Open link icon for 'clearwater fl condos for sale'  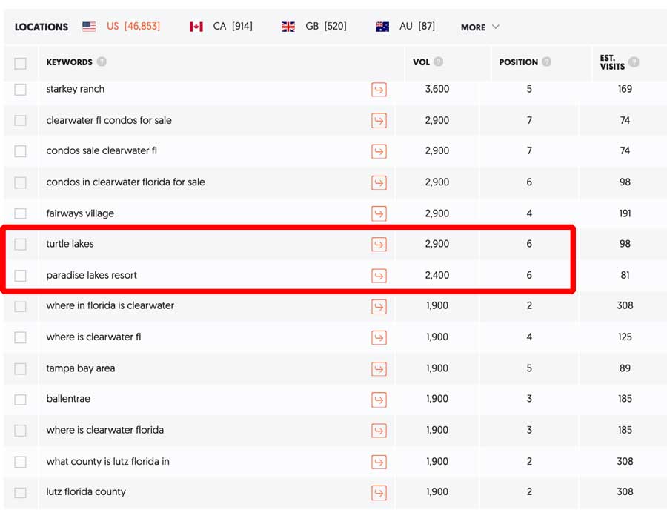coord(379,121)
